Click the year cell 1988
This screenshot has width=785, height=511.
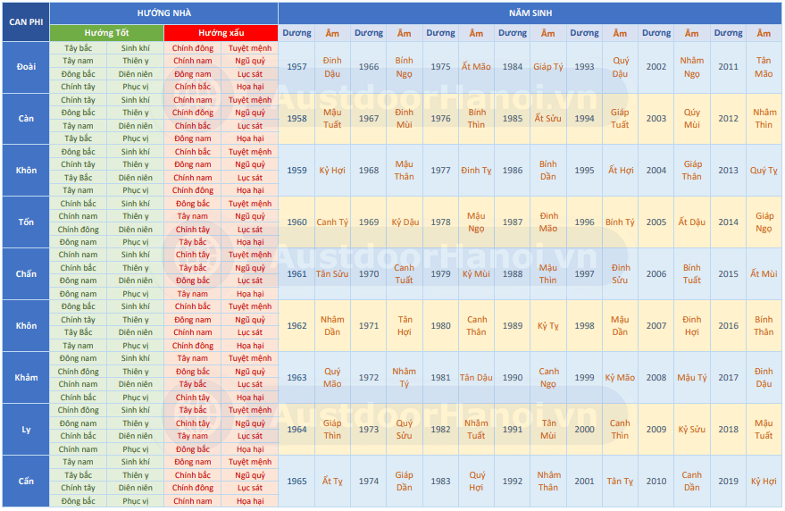pos(513,274)
